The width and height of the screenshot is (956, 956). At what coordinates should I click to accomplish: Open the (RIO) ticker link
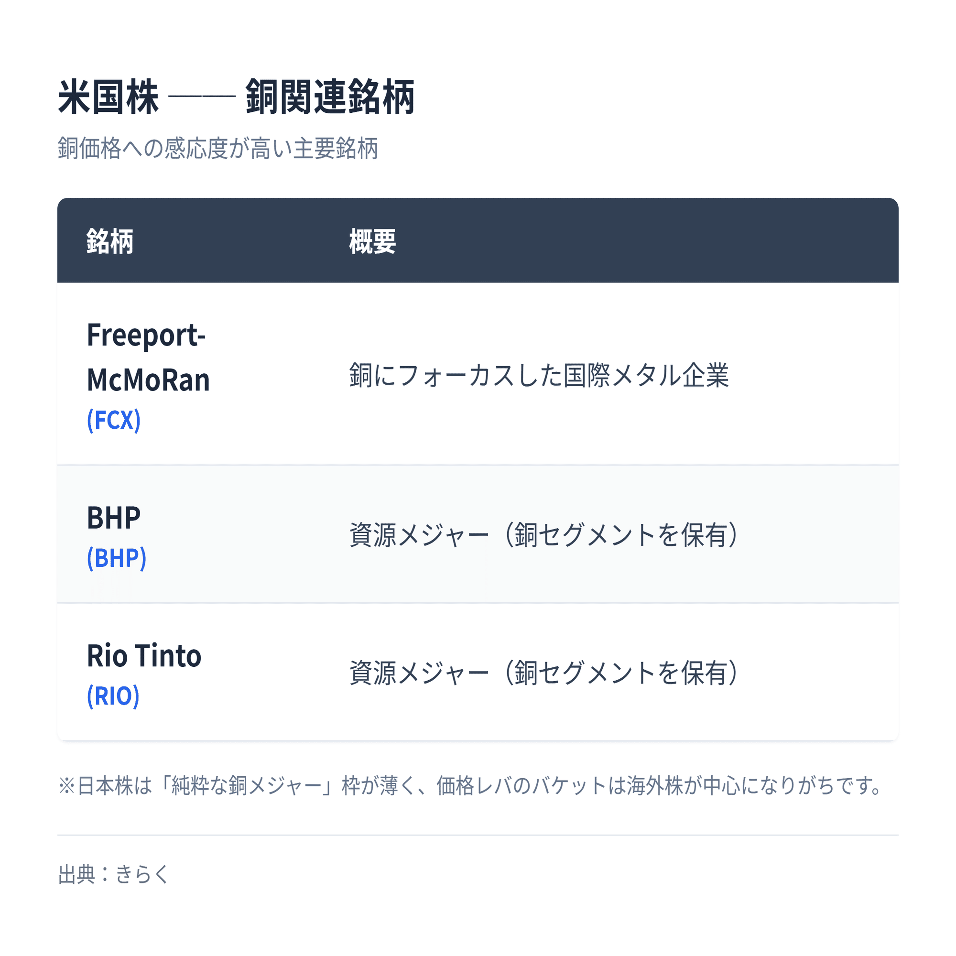(113, 695)
